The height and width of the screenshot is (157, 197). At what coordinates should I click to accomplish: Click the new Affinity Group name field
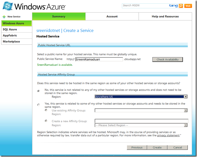142,121
